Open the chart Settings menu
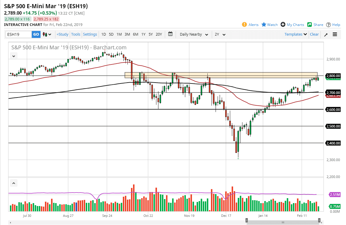 pyautogui.click(x=90, y=34)
